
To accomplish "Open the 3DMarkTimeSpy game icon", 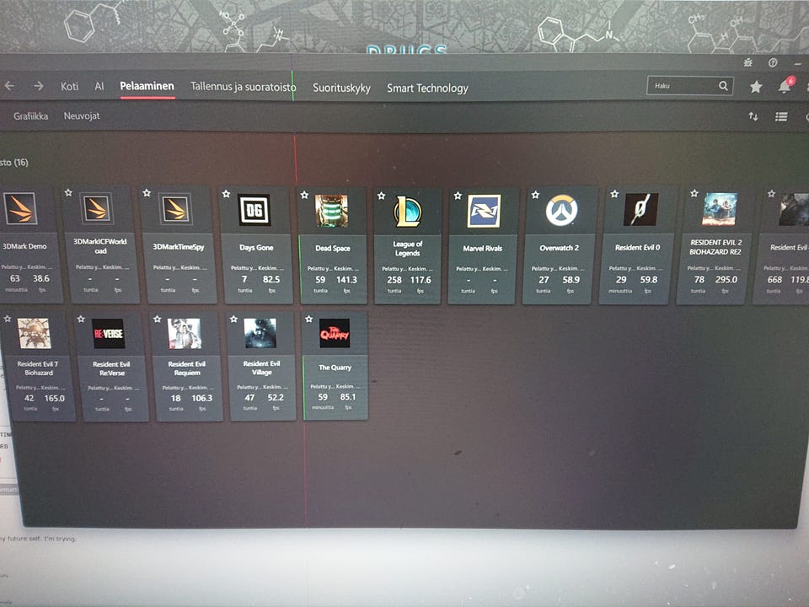I will [175, 209].
